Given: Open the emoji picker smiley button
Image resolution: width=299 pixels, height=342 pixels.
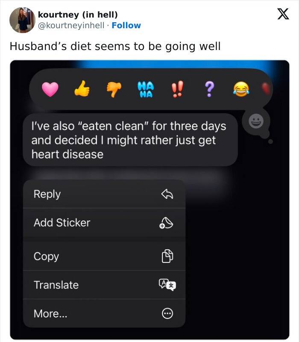Looking at the screenshot, I should point(256,121).
